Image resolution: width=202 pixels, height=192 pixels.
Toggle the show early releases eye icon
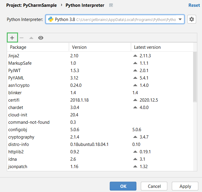pos(41,38)
